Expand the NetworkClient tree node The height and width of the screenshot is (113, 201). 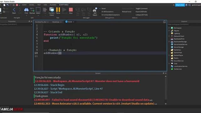tap(169, 36)
